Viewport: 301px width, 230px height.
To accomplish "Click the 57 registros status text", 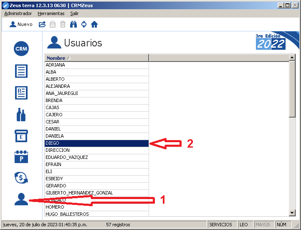I will (x=118, y=225).
